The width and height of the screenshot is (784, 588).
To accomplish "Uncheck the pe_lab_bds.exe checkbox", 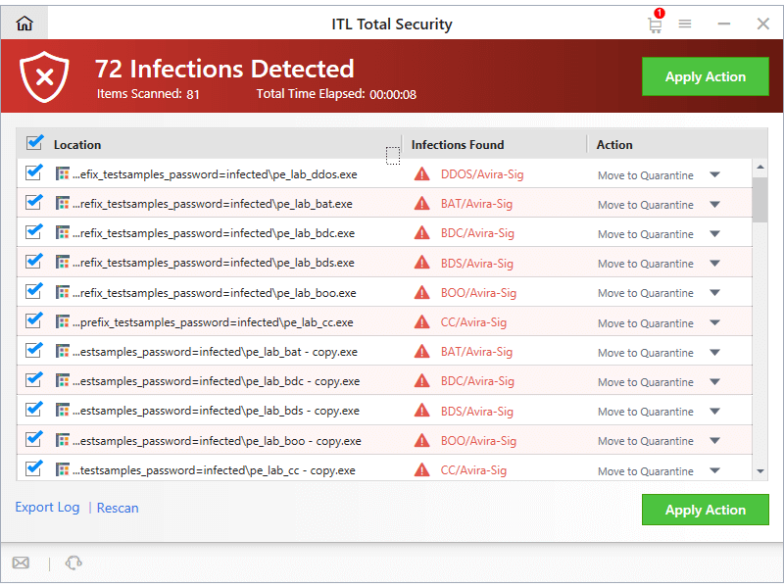I will click(x=34, y=261).
